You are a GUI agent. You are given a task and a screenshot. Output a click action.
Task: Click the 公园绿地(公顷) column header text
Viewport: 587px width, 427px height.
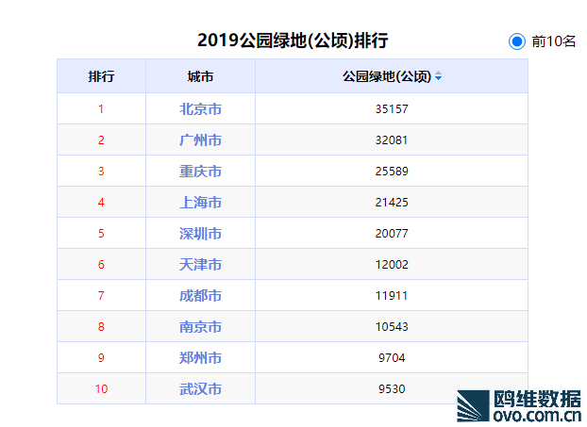(387, 76)
